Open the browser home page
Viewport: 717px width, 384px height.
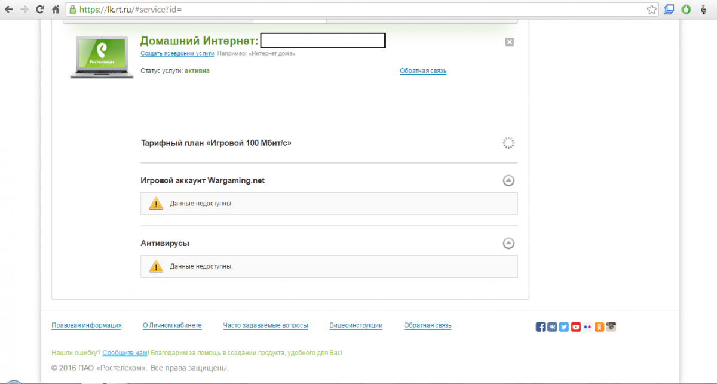point(56,10)
